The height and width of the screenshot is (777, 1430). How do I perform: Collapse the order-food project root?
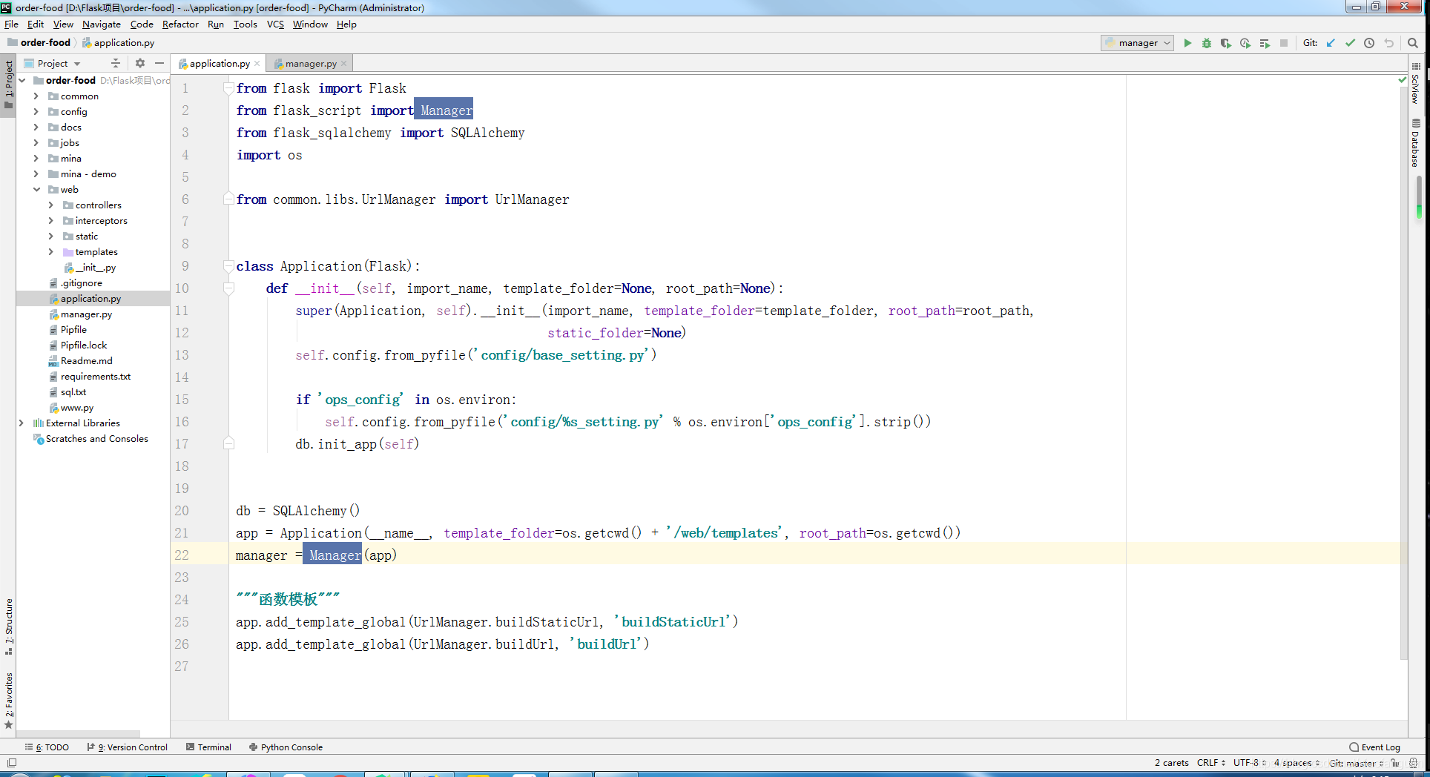pyautogui.click(x=22, y=80)
